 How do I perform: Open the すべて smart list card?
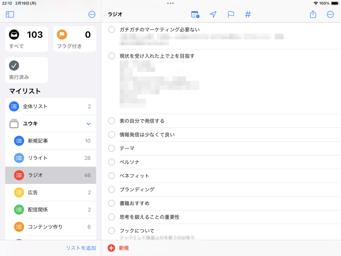pyautogui.click(x=26, y=39)
